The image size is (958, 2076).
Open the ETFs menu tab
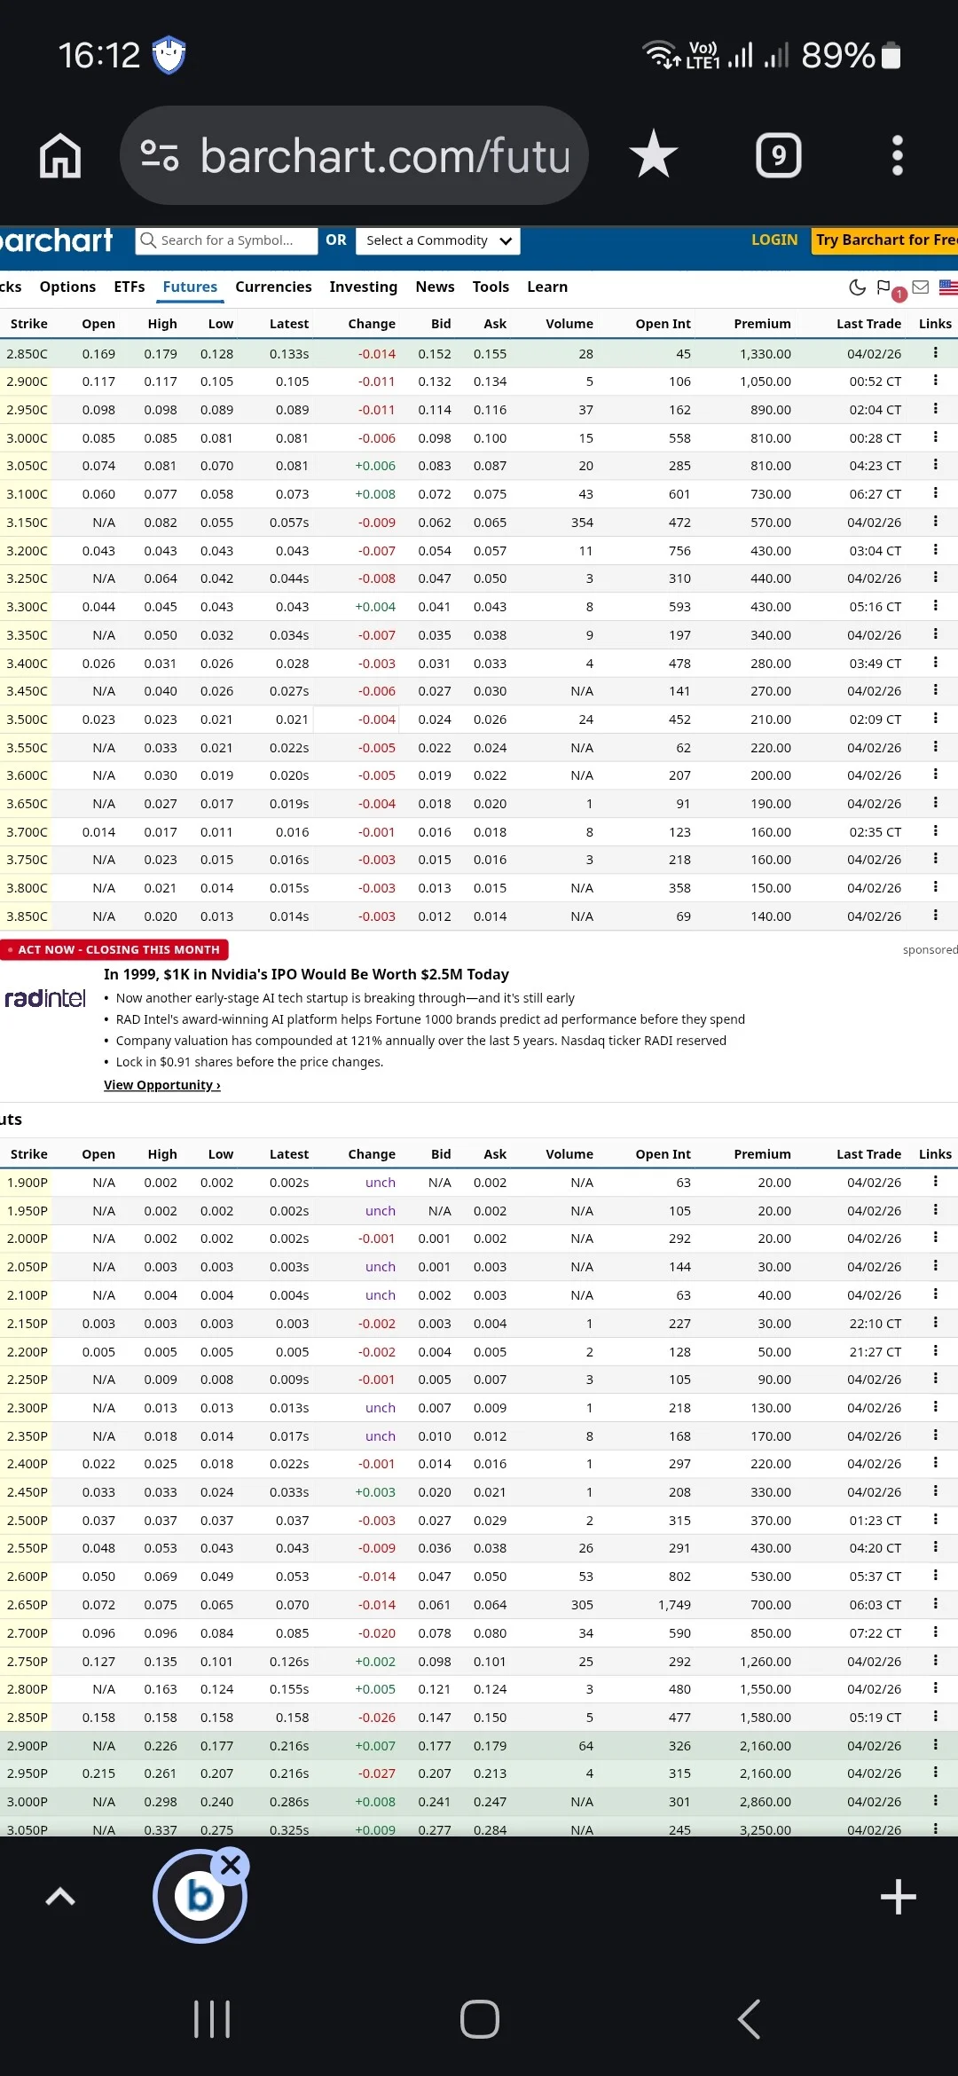[x=130, y=287]
